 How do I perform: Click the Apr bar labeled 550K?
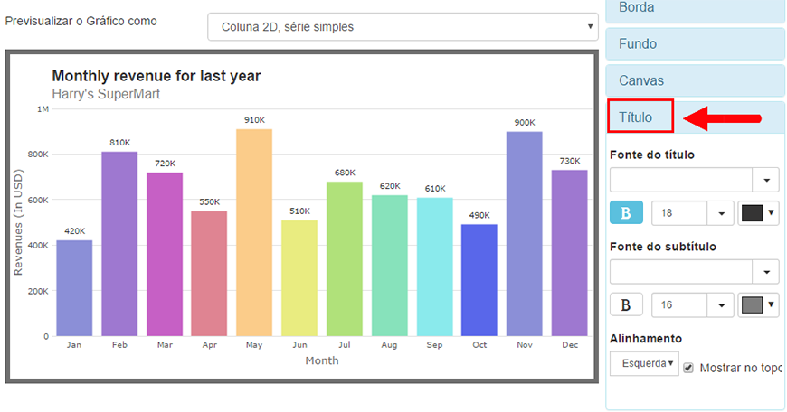[209, 274]
